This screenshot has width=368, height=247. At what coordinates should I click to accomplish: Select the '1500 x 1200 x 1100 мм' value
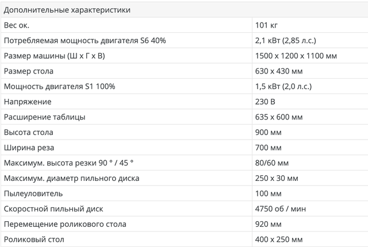[x=296, y=56]
